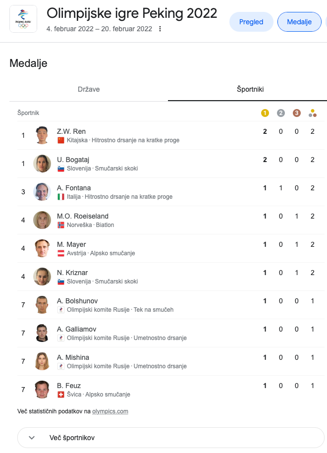Select the Športniki tab
Screen dimensions: 327x453
pos(250,89)
